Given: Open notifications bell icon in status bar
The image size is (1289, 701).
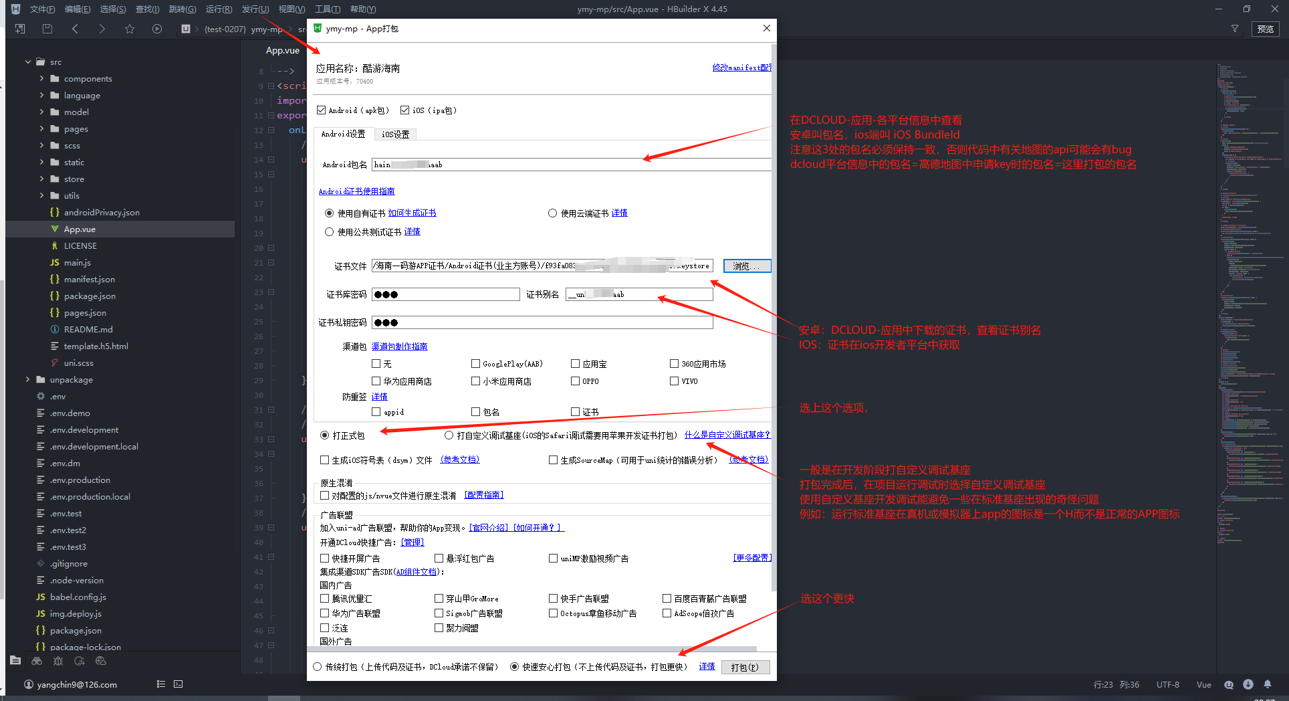Looking at the screenshot, I should (x=1268, y=684).
